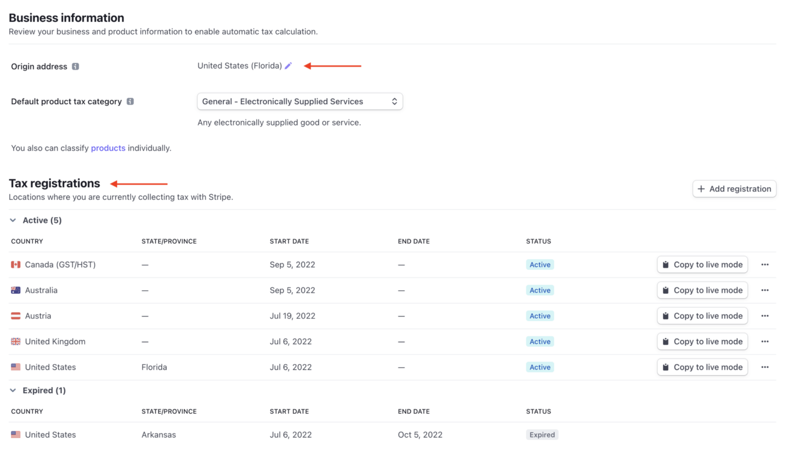
Task: Open the products link
Action: (x=108, y=148)
